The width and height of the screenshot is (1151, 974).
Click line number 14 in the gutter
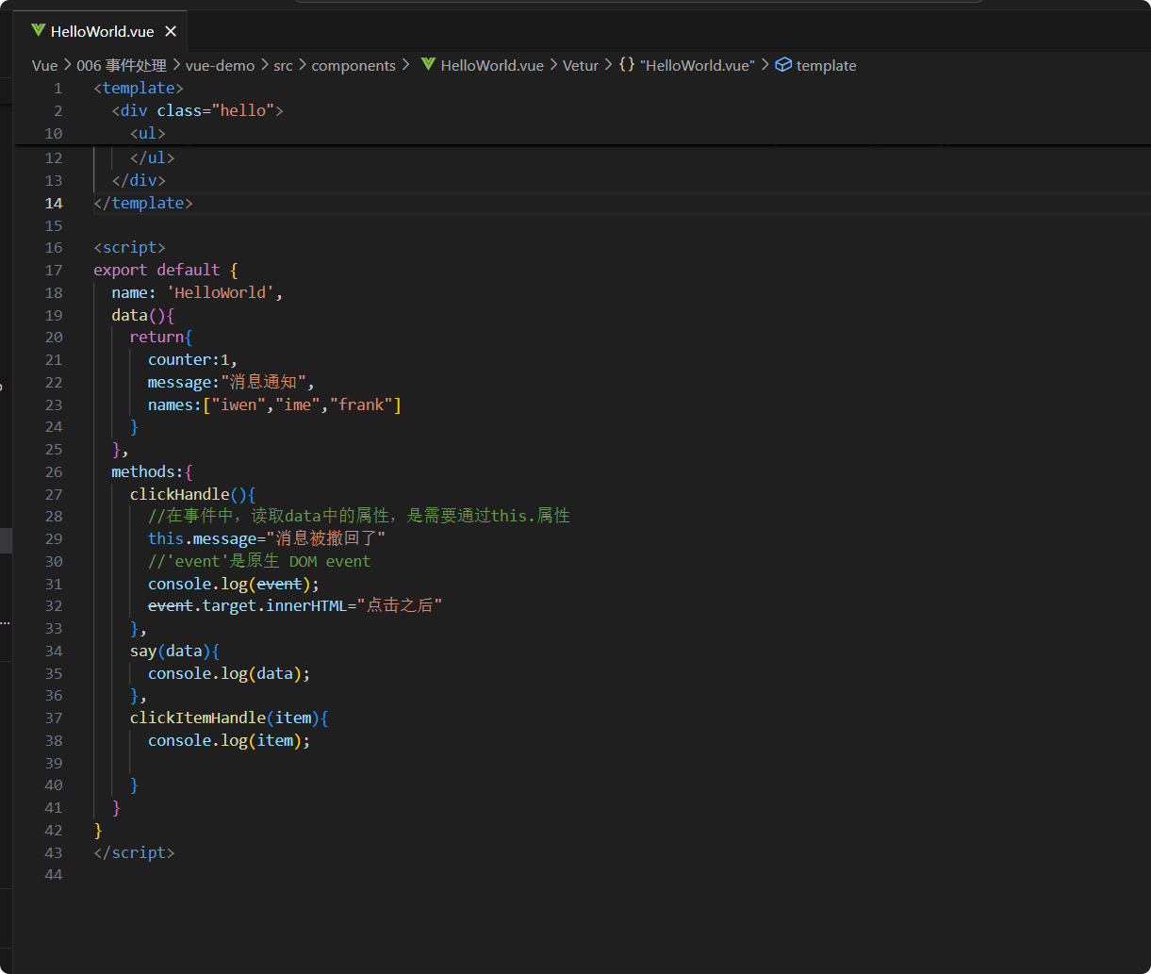pos(54,203)
